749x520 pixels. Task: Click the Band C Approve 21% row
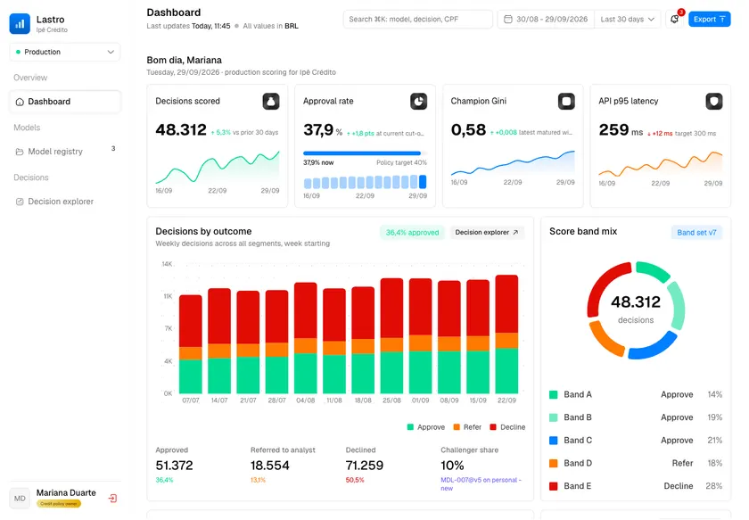coord(635,441)
